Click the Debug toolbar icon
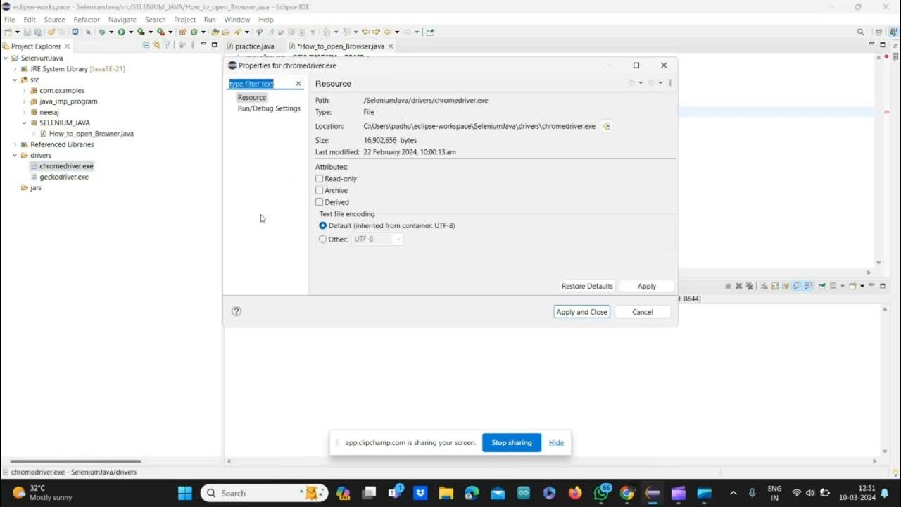 click(102, 32)
